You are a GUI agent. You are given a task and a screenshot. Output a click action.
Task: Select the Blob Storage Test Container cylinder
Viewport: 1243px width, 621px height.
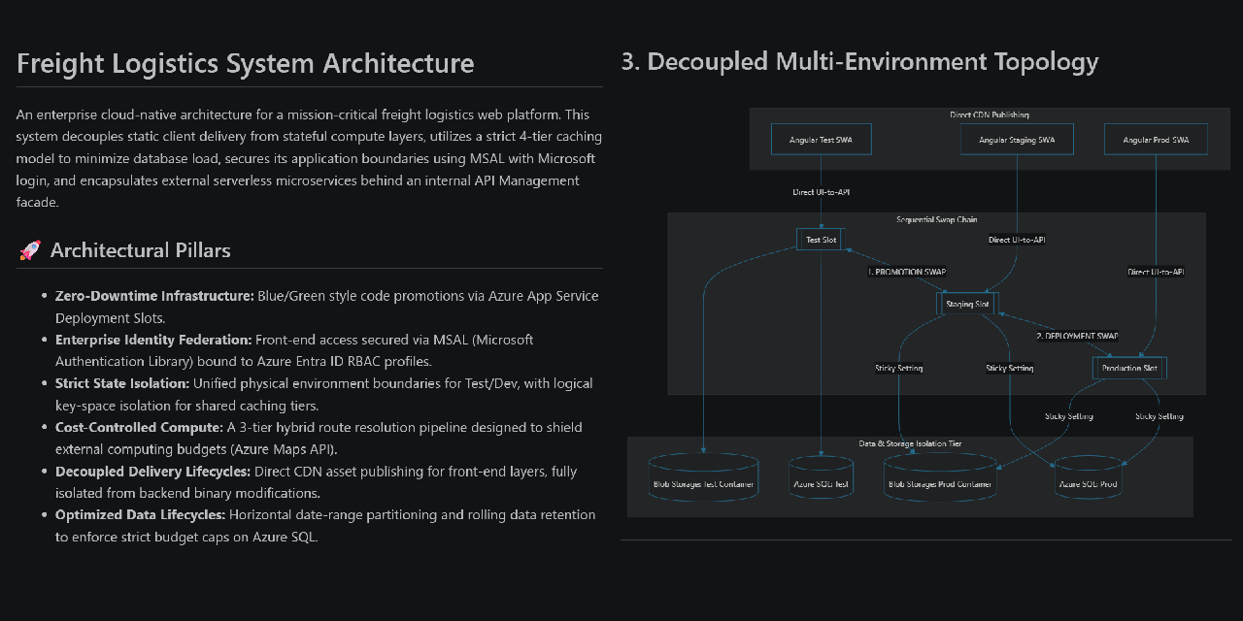[x=702, y=477]
